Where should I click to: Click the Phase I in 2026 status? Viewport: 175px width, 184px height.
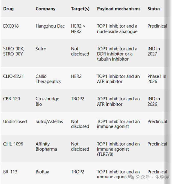click(157, 79)
